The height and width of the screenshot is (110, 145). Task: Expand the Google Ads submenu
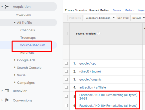point(15,60)
